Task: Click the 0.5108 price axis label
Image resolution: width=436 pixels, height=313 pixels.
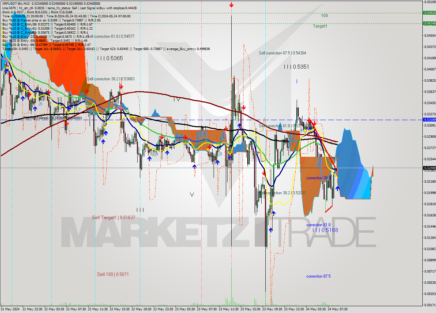Action: point(430,249)
